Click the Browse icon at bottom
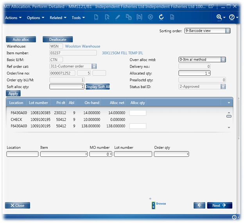This screenshot has width=244, height=223. coord(153,205)
